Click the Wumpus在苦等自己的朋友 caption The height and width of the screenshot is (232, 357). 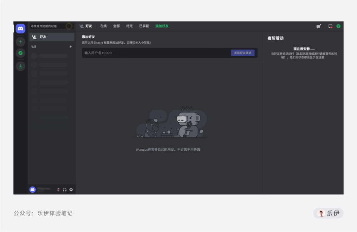[x=169, y=149]
